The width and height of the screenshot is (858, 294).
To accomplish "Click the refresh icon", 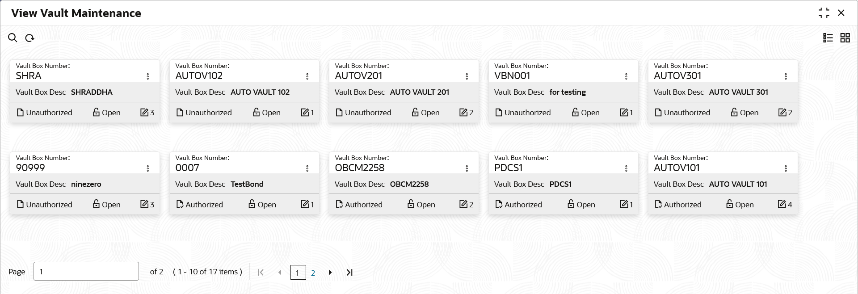I will [x=29, y=38].
